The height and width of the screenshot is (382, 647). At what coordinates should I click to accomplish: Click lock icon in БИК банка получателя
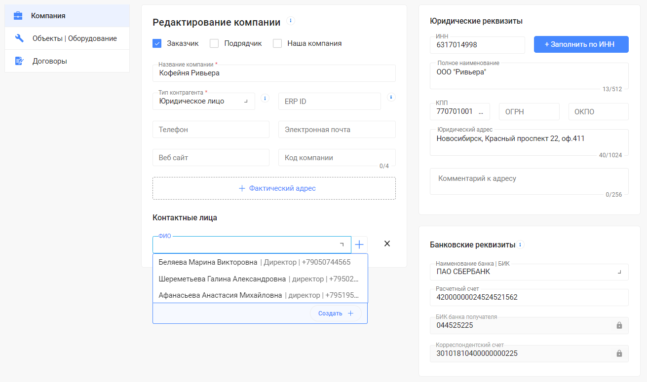(x=619, y=325)
